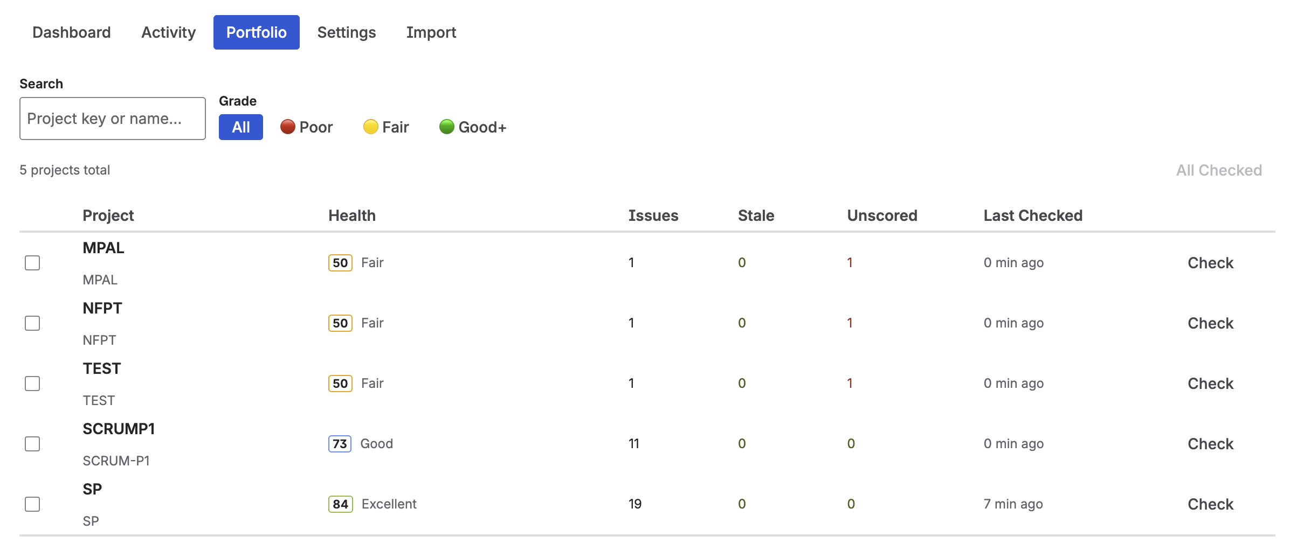Sort by the Health column header
Image resolution: width=1297 pixels, height=557 pixels.
(353, 215)
